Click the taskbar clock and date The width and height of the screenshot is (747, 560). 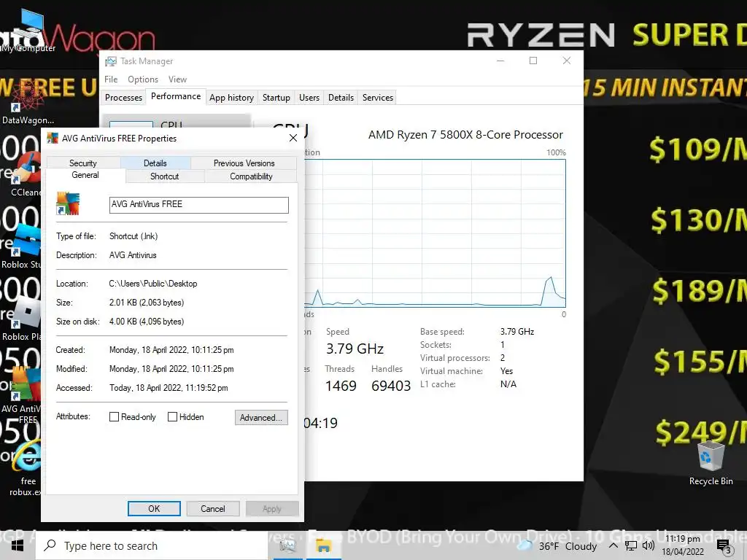pyautogui.click(x=683, y=545)
